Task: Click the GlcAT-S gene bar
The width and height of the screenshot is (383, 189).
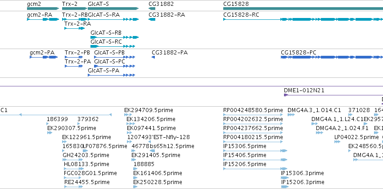Action: (113, 9)
